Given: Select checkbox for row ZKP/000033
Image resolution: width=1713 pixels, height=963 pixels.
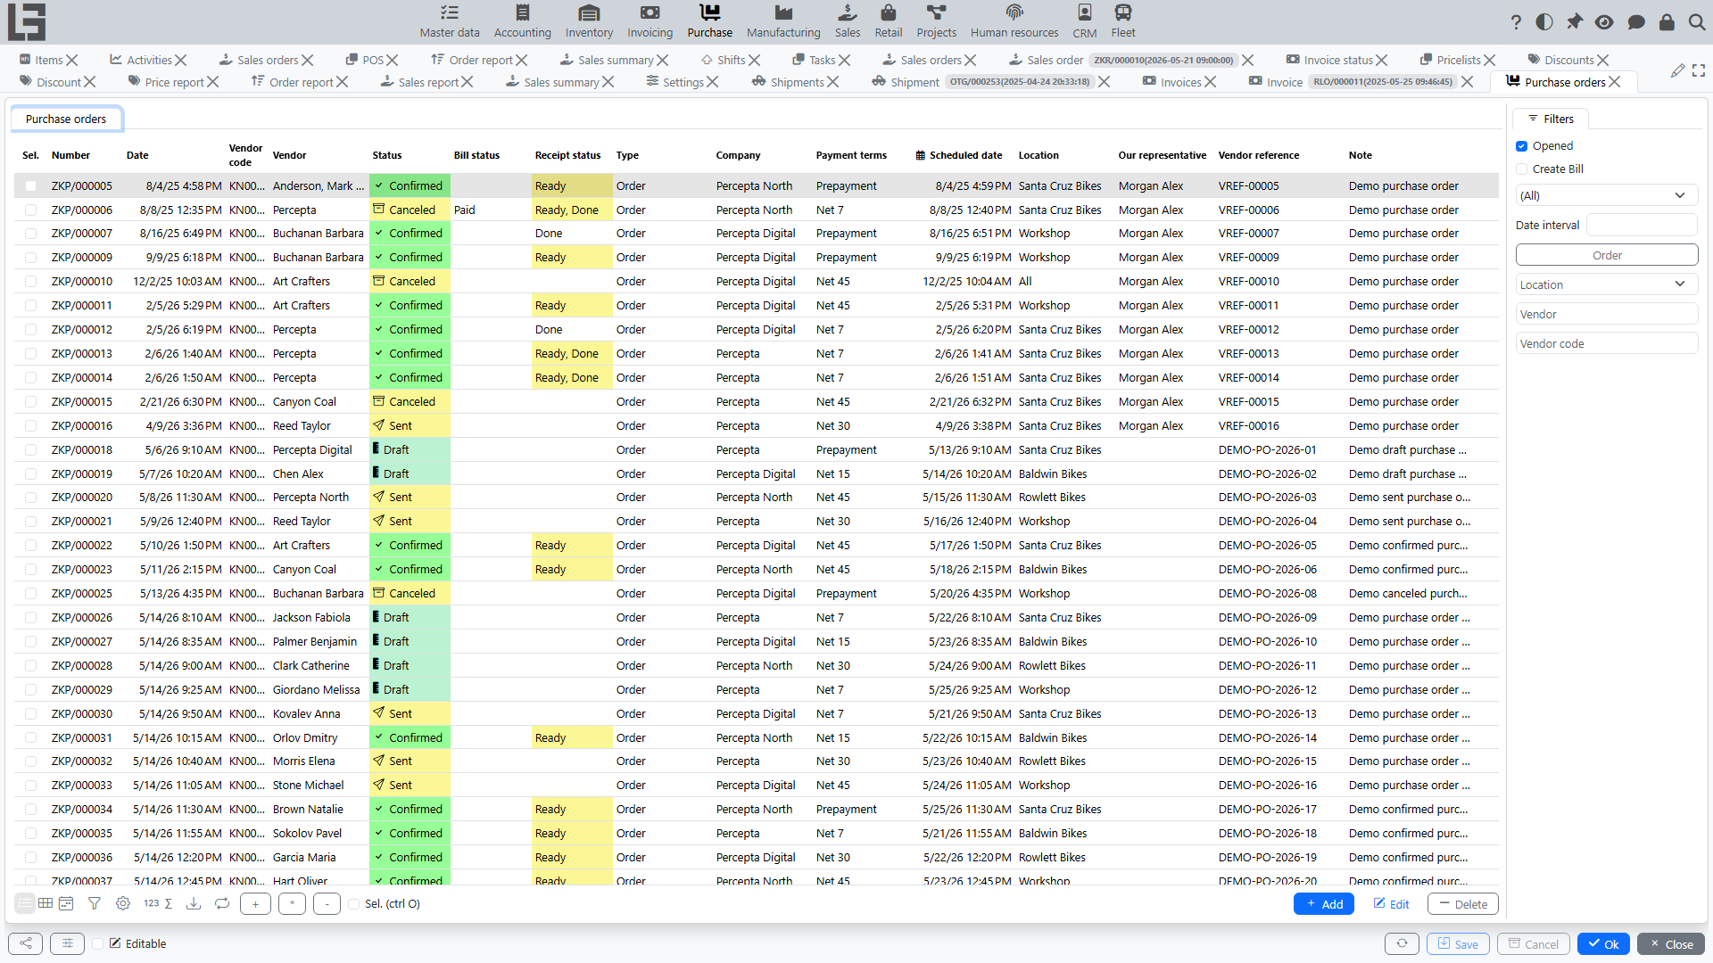Looking at the screenshot, I should pyautogui.click(x=31, y=786).
